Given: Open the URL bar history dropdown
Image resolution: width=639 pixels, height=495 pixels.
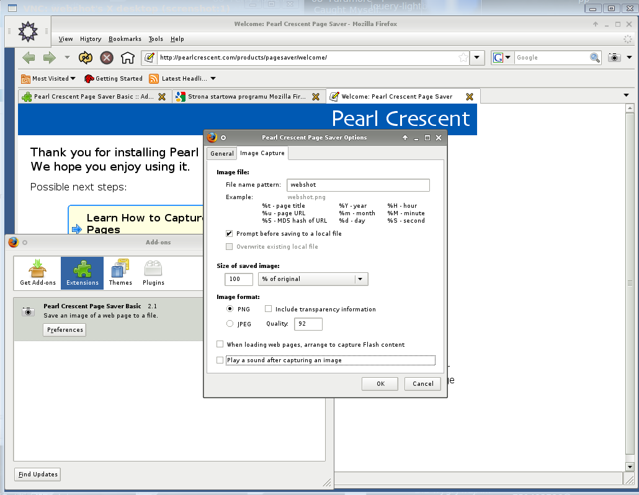Looking at the screenshot, I should click(x=477, y=58).
